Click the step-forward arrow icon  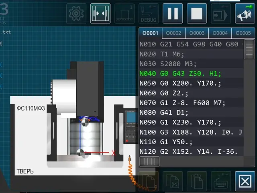(222, 14)
